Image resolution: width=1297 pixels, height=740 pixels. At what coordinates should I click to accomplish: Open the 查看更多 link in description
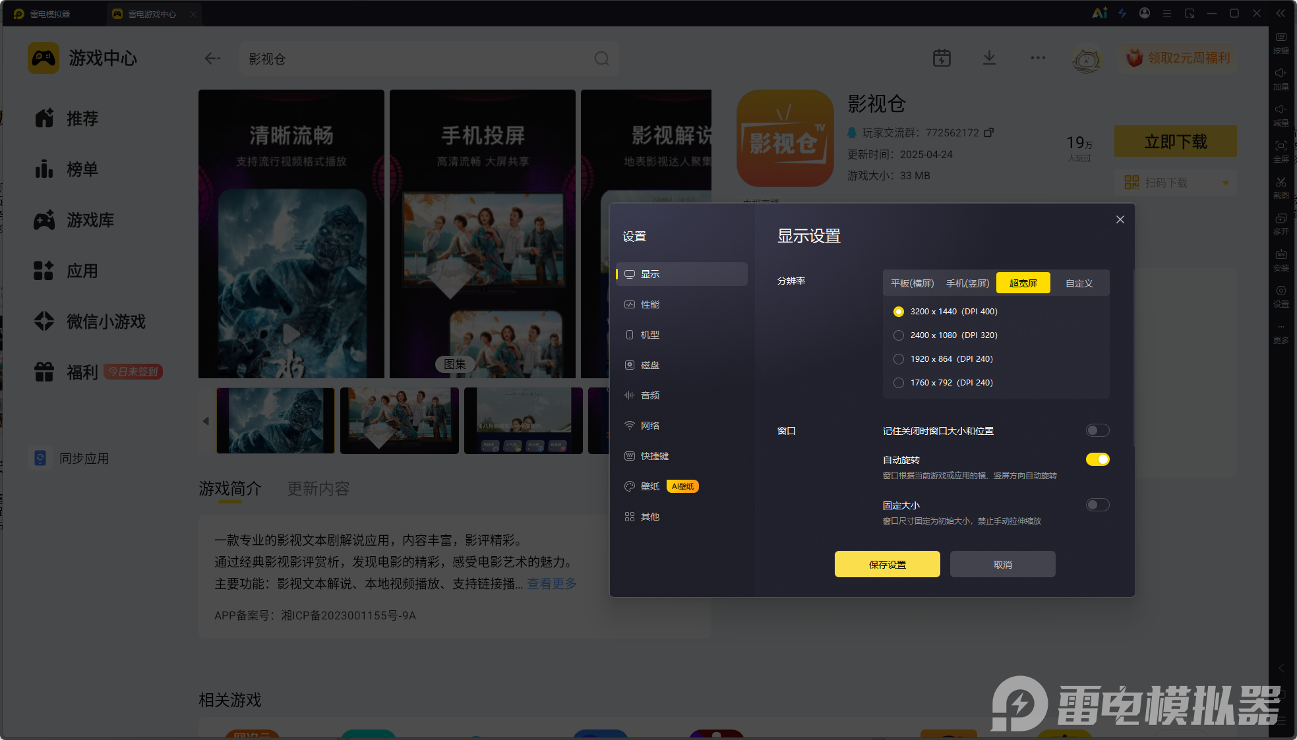click(x=551, y=584)
